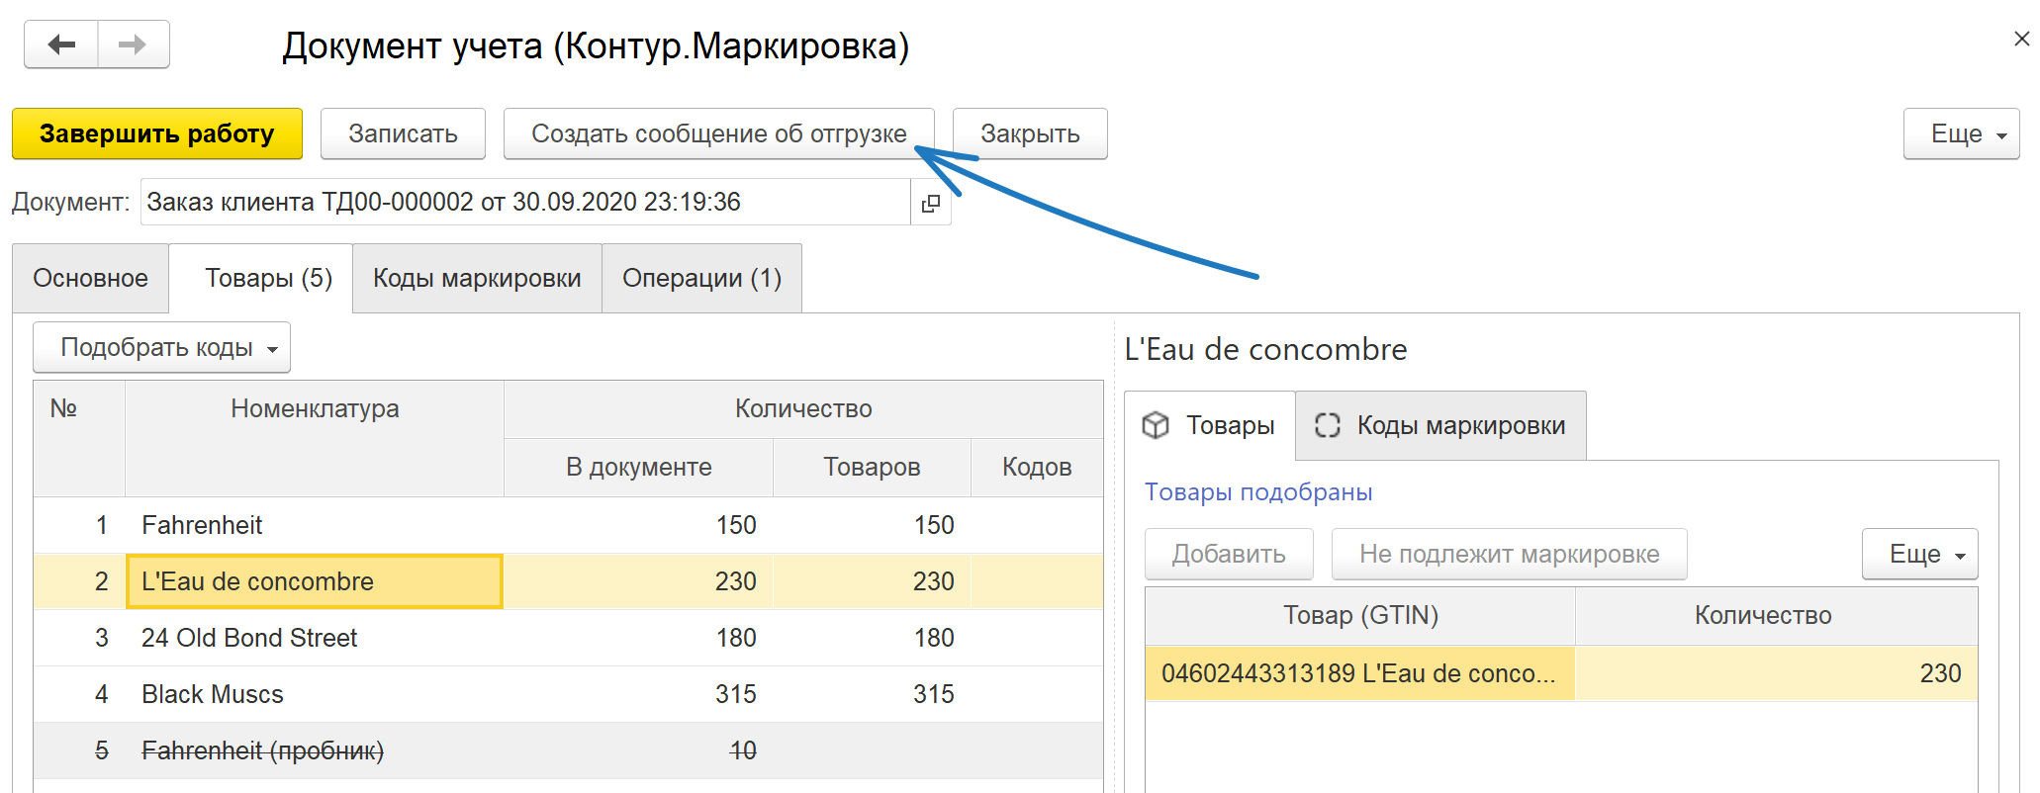The height and width of the screenshot is (793, 2040).
Task: Select the Товары (5) tab
Action: (261, 279)
